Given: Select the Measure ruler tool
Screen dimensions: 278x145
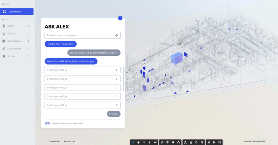Looking at the screenshot, I should pos(162,142).
